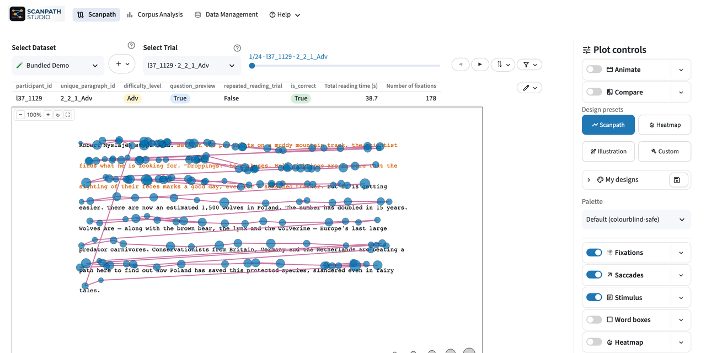This screenshot has height=353, width=706.
Task: Turn off the Saccades layer switch
Action: click(x=594, y=275)
